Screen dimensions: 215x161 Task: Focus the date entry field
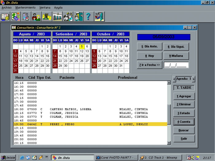point(176,65)
